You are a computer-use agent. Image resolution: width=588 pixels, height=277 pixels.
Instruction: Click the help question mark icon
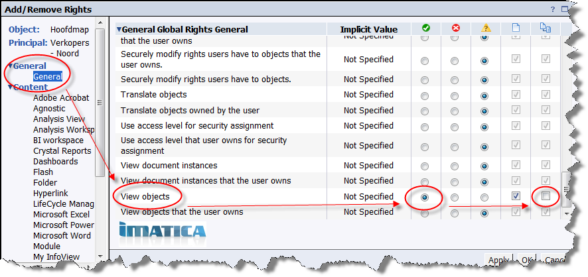coord(553,10)
